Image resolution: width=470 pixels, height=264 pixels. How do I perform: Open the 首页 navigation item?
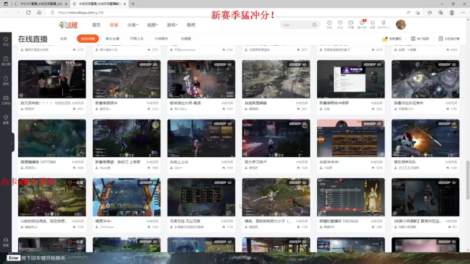pos(96,25)
